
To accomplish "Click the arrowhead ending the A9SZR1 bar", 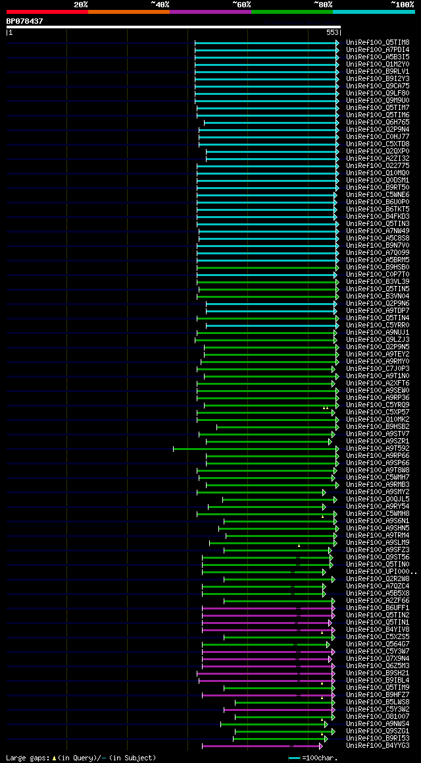I will click(330, 442).
